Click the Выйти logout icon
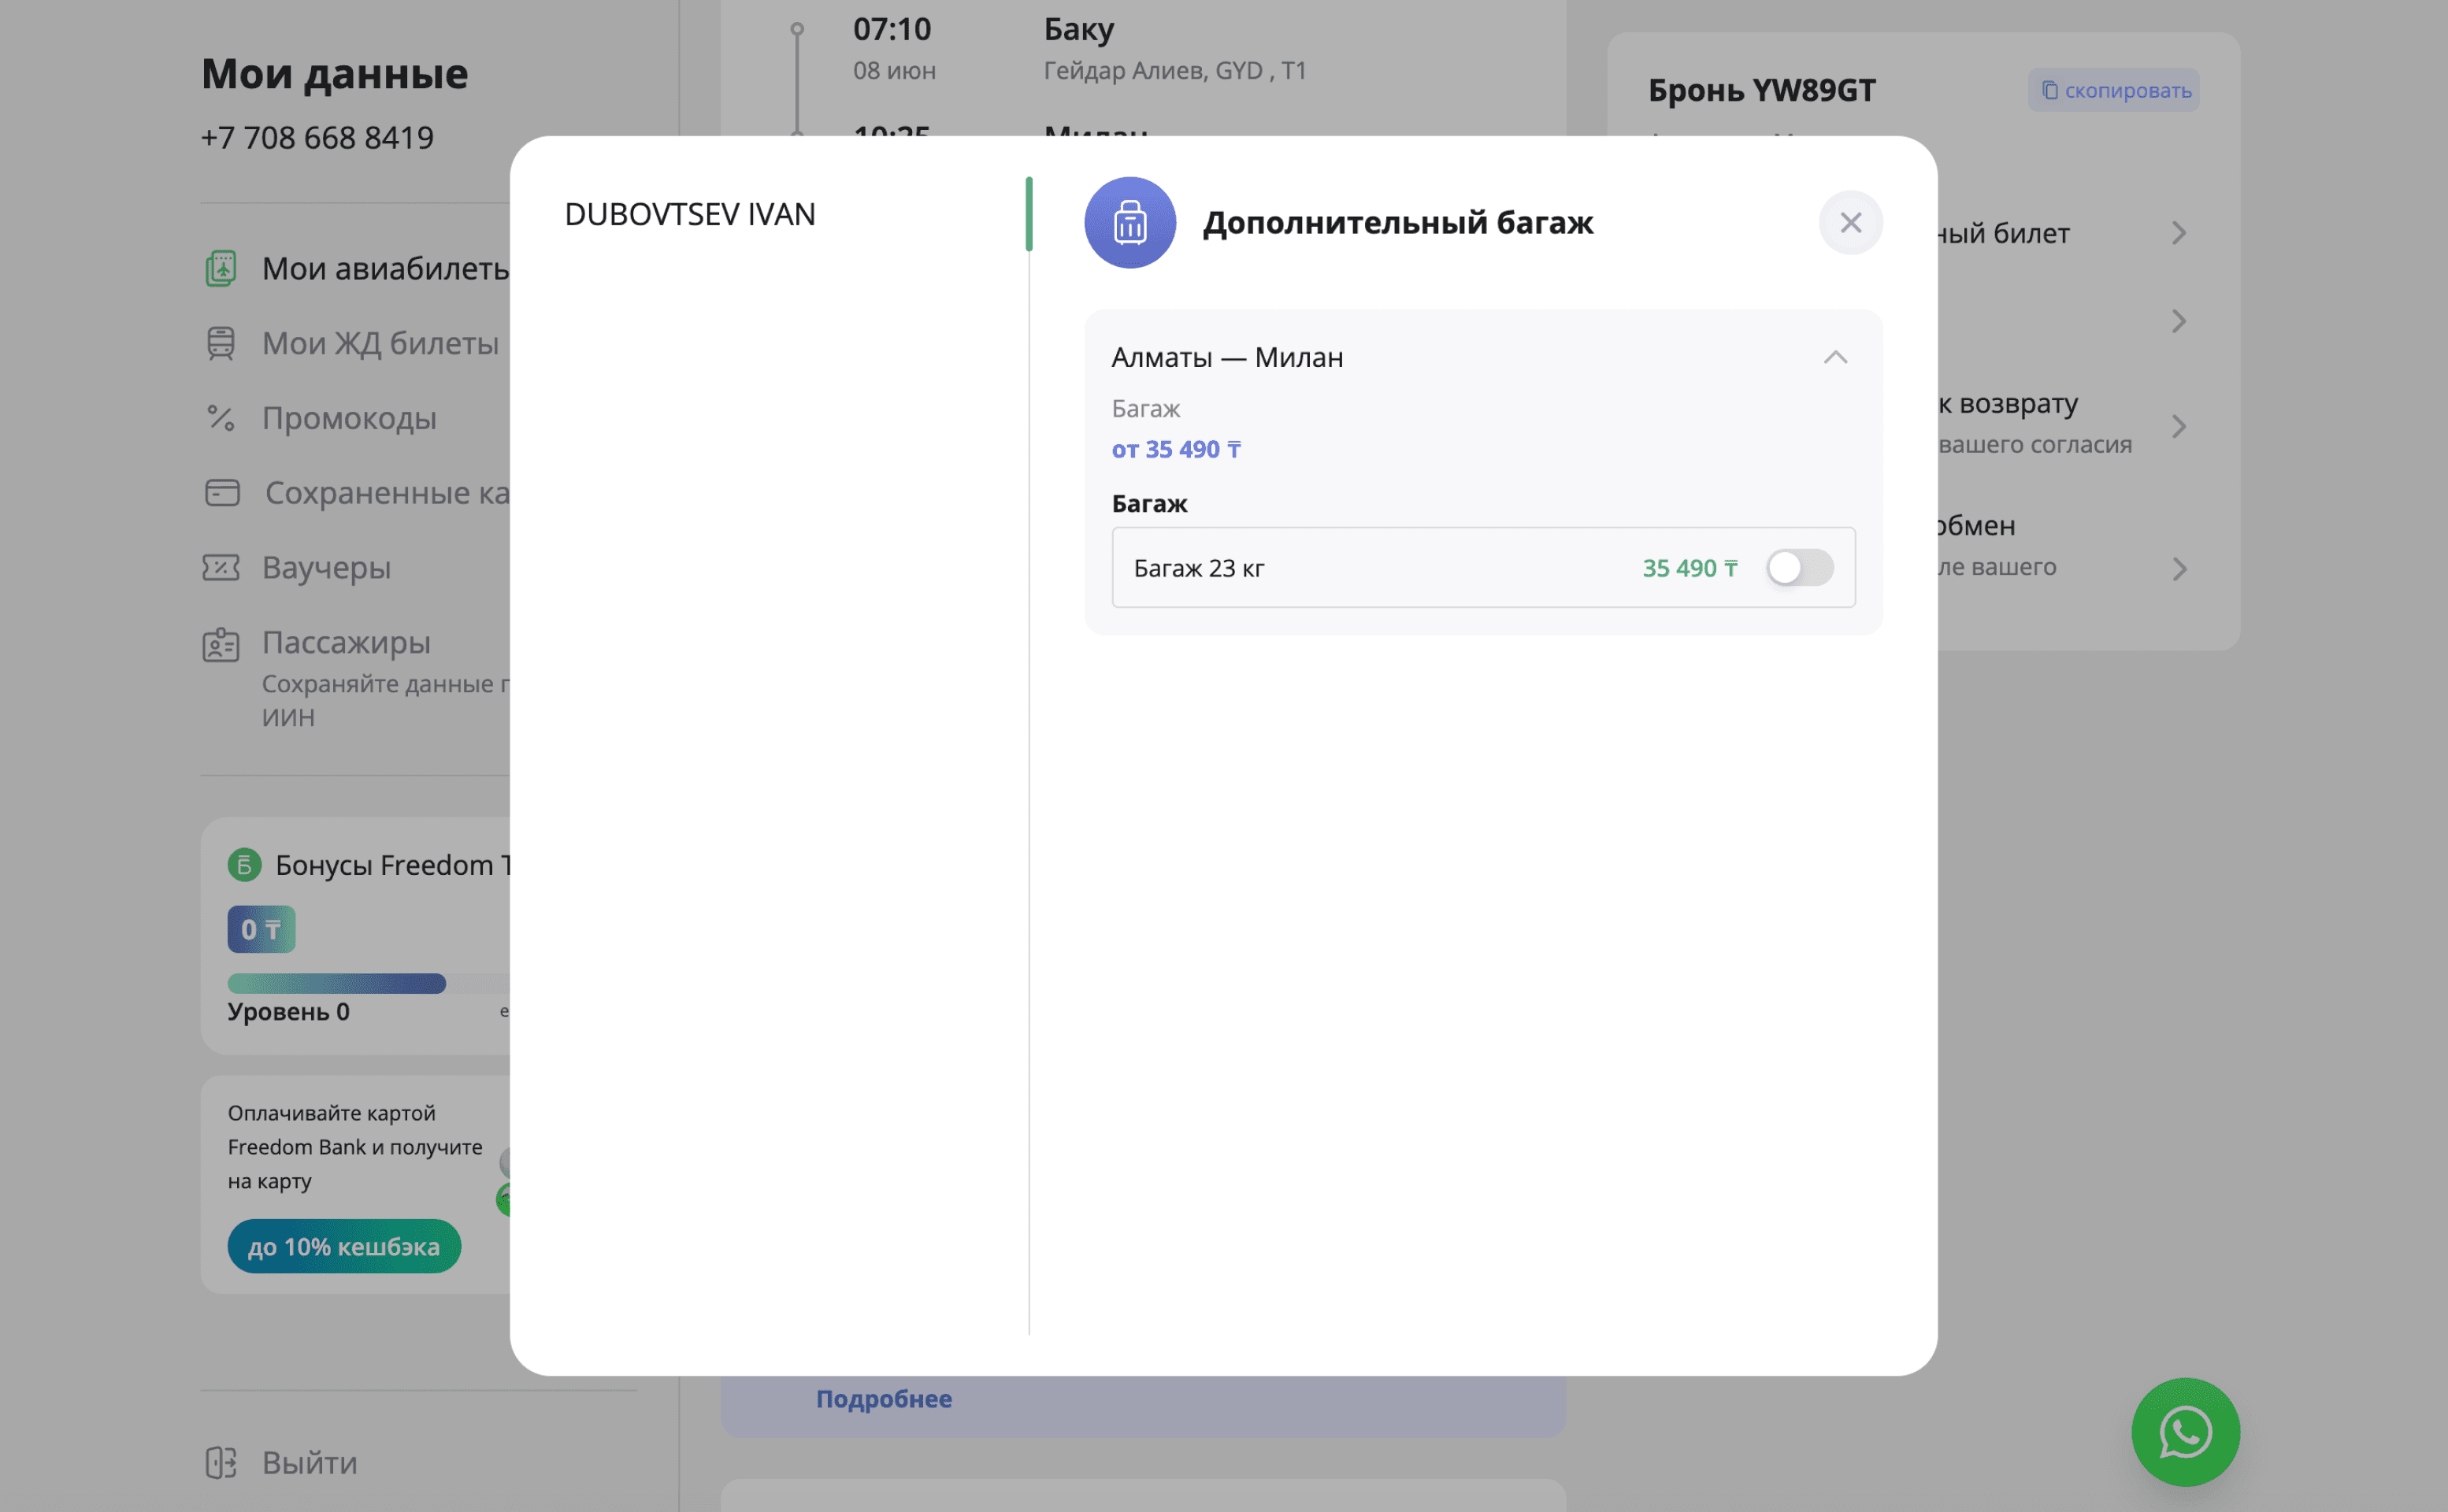 click(x=221, y=1462)
